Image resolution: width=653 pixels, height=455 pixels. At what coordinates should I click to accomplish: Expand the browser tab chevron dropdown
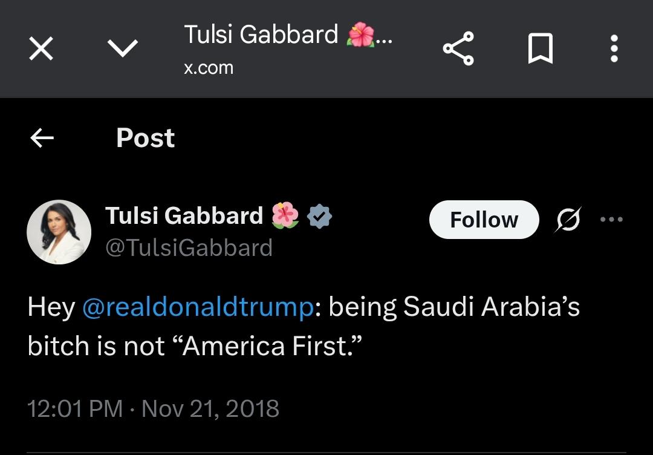tap(122, 48)
